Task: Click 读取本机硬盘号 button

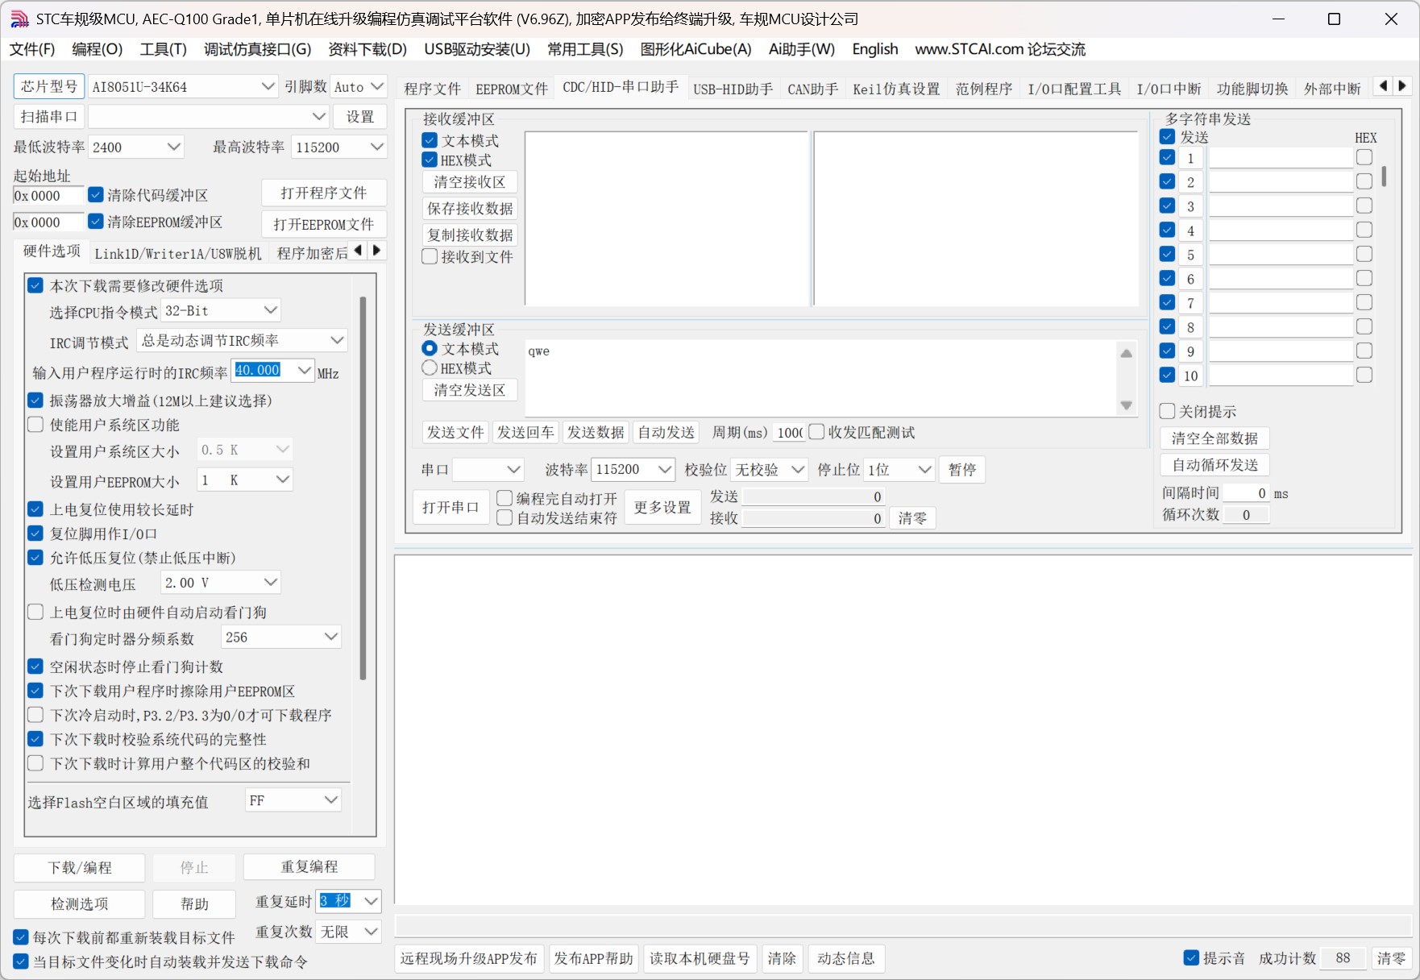Action: (700, 958)
